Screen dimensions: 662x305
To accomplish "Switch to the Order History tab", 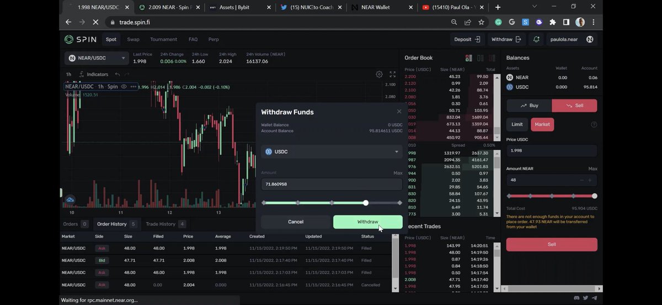I will pos(116,224).
